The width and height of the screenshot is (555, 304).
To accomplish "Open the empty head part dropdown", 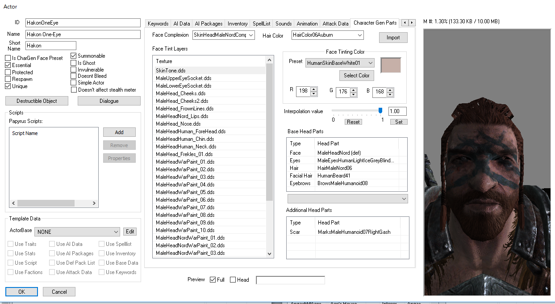I will (x=347, y=198).
